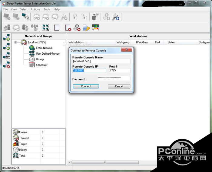Viewport: 212px width, 172px height.
Task: Click the person with speech bubble icon
Action: click(x=95, y=17)
